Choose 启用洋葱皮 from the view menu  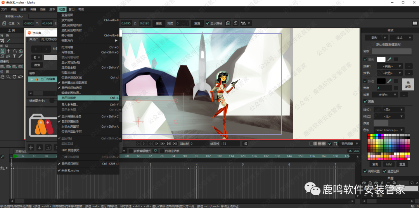pyautogui.click(x=69, y=98)
